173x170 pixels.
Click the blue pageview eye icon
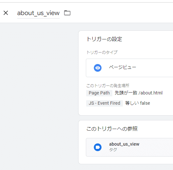coord(98,68)
